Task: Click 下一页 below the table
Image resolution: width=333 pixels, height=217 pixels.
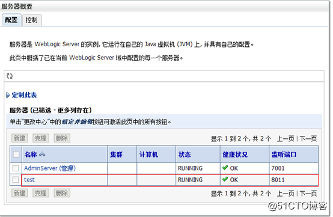Action: [x=308, y=194]
